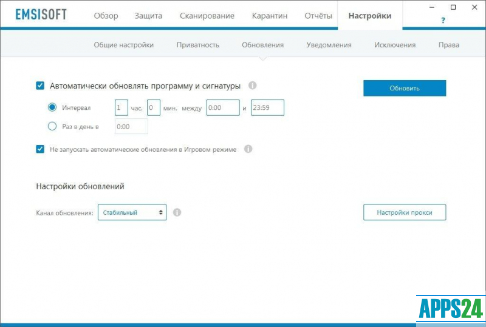Image resolution: width=486 pixels, height=327 pixels.
Task: Select the Раз в день radio button
Action: tap(52, 126)
